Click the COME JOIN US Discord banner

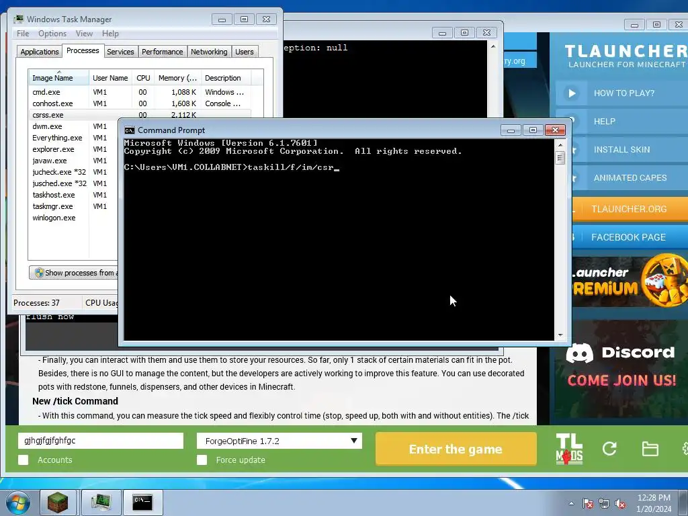coord(621,380)
